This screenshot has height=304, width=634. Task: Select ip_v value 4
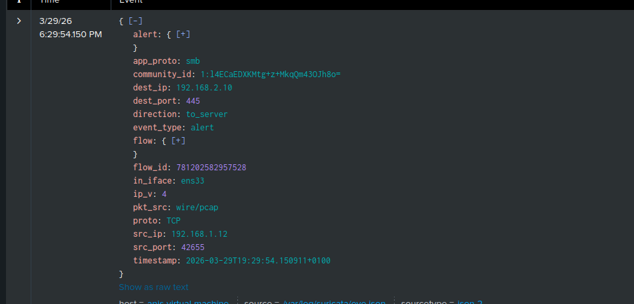click(164, 194)
